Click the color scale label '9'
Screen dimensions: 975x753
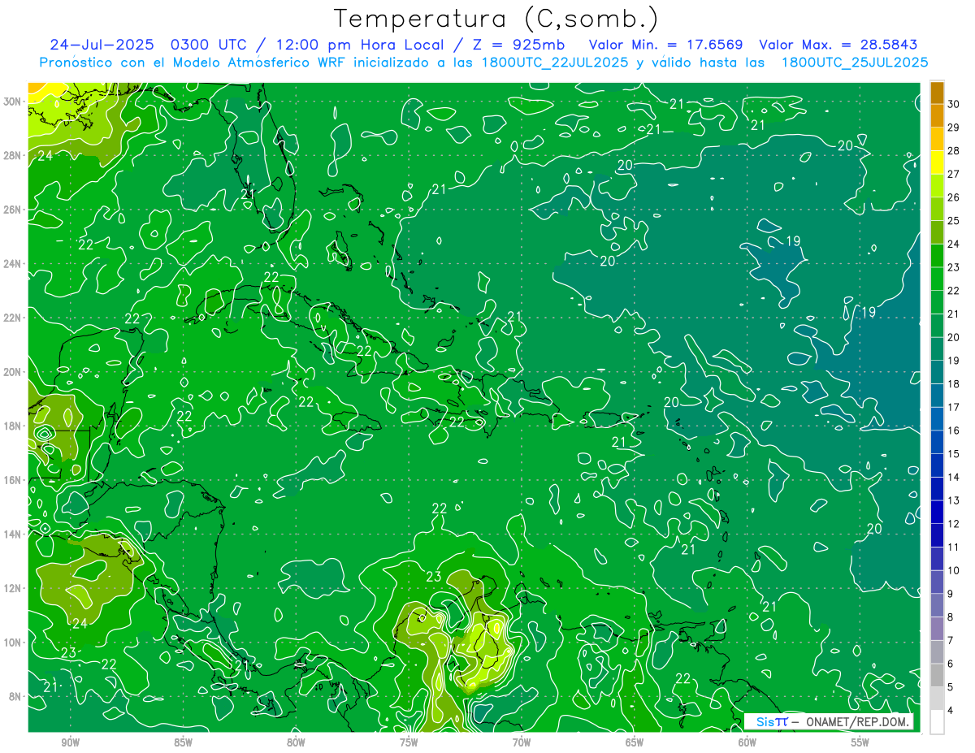[x=951, y=594]
